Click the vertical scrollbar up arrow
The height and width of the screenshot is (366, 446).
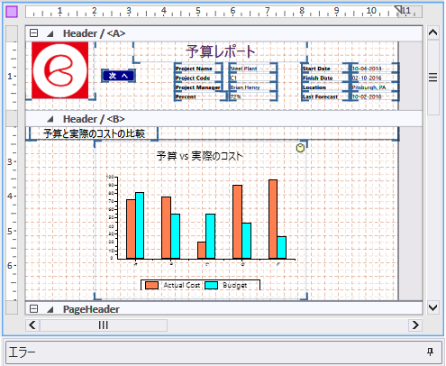(x=432, y=32)
